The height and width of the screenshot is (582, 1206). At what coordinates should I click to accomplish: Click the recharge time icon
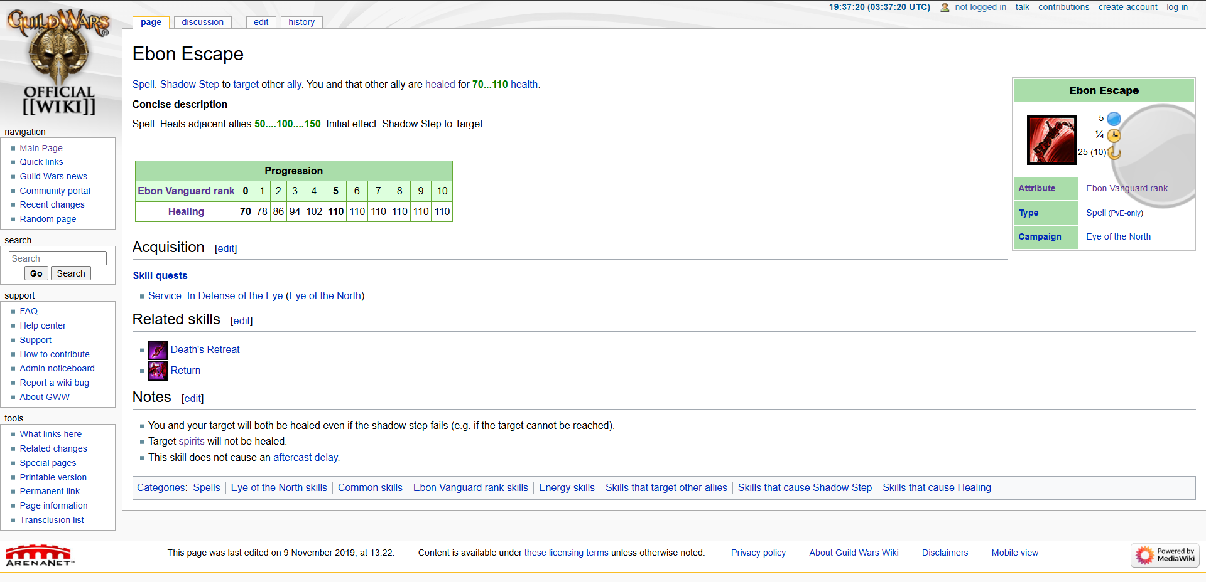pyautogui.click(x=1114, y=152)
